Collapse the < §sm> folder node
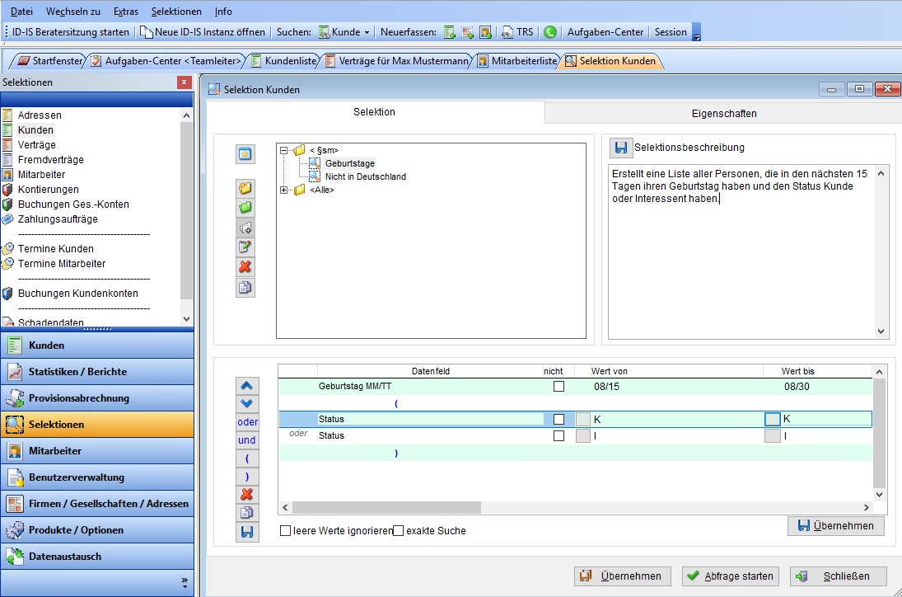Viewport: 902px width, 597px height. [284, 150]
